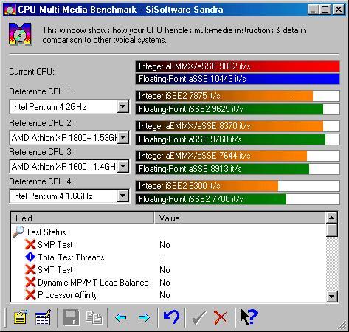Go forward with the right arrow icon
This screenshot has width=349, height=332.
(144, 317)
